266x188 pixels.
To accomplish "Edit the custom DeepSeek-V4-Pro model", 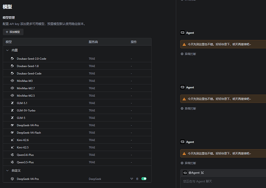I will (x=131, y=179).
